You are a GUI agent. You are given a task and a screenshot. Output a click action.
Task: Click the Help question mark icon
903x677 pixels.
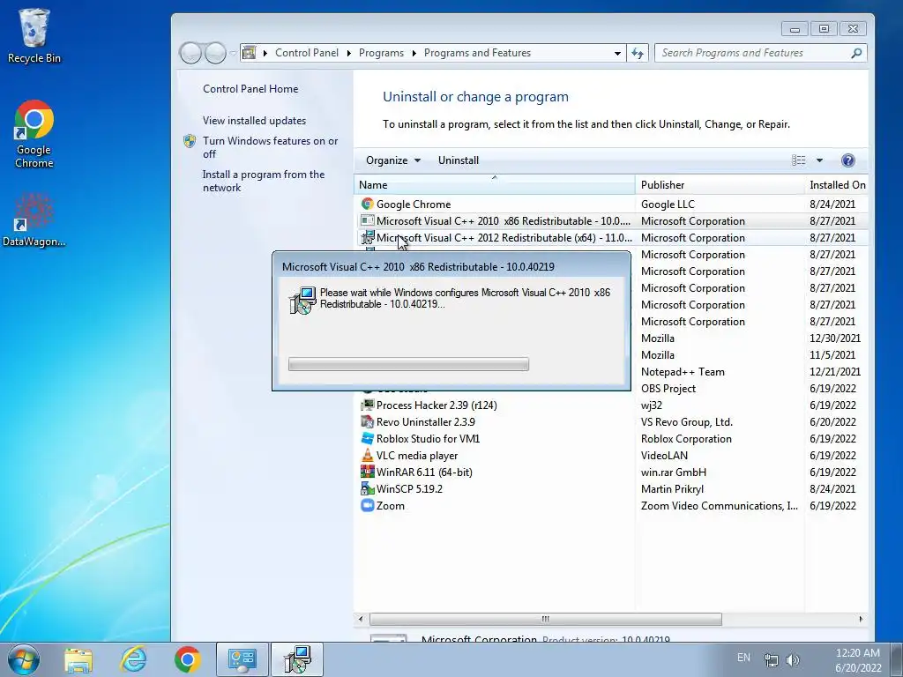coord(847,160)
